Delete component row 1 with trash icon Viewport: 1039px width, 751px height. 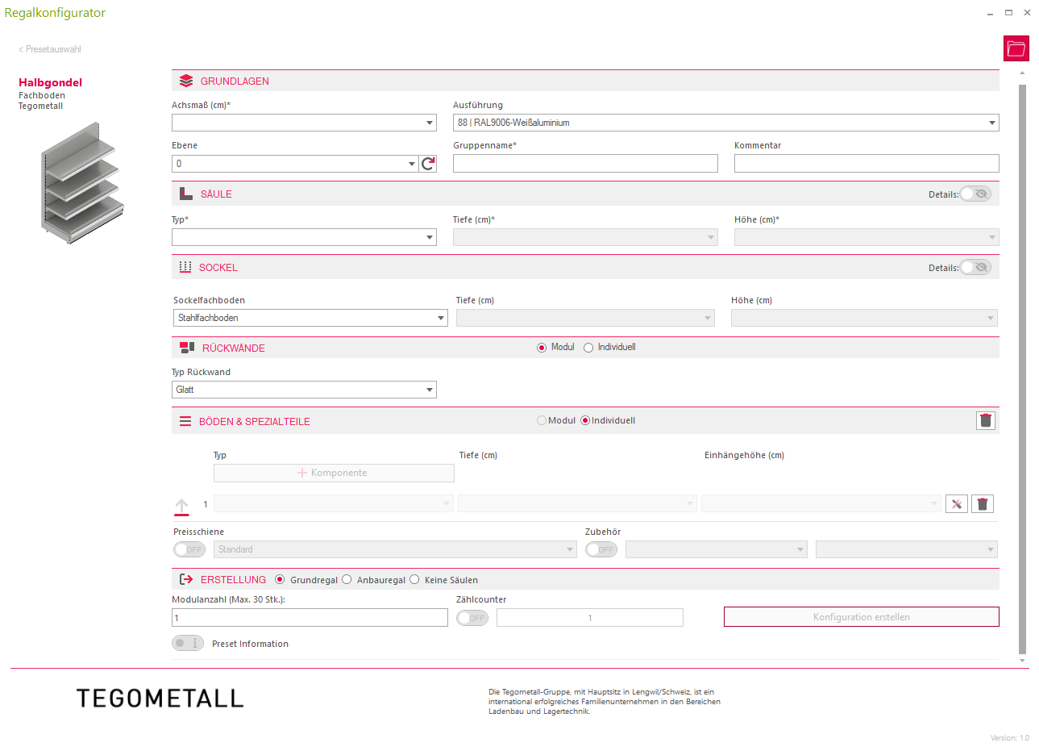[982, 504]
